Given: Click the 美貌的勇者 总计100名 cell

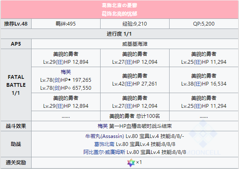Looking at the screenshot, I should point(135,116).
